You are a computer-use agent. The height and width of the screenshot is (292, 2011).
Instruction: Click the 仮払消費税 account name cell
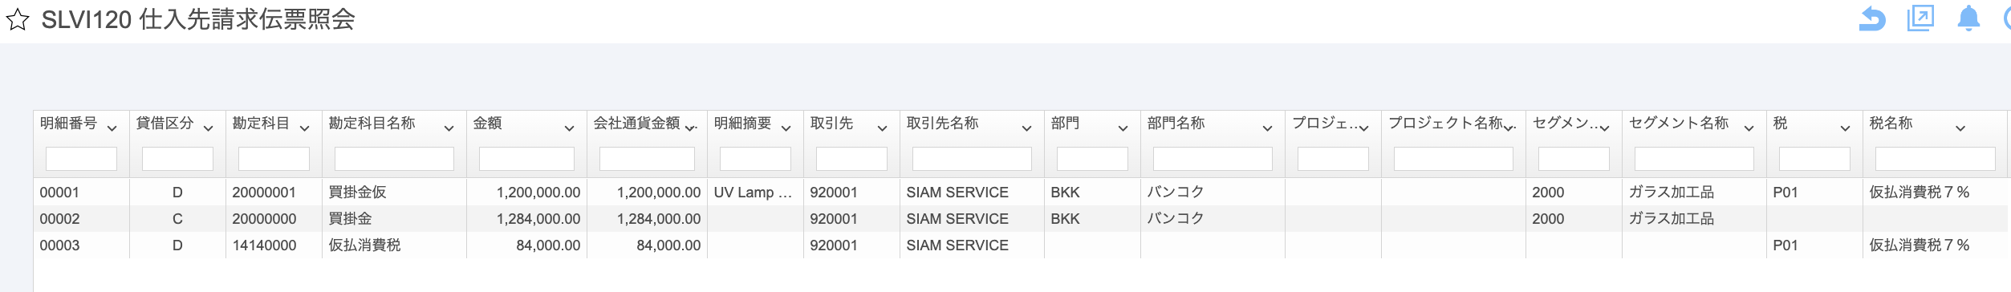pos(364,245)
